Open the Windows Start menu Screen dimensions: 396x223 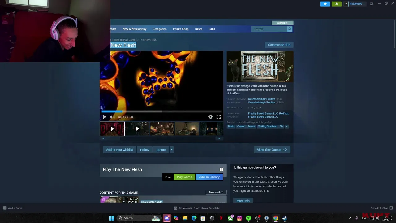[x=111, y=218]
